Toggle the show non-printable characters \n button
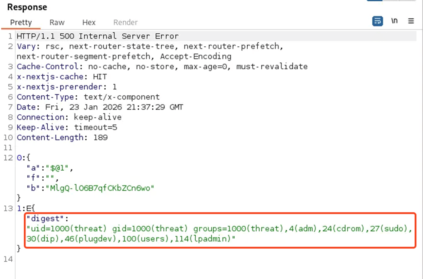423x279 pixels. click(394, 21)
